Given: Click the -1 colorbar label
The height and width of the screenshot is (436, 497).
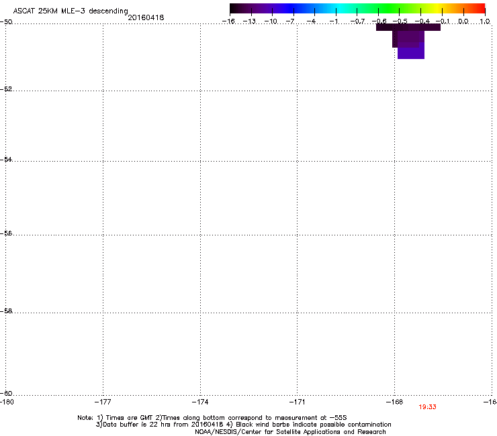Looking at the screenshot, I should [x=333, y=21].
